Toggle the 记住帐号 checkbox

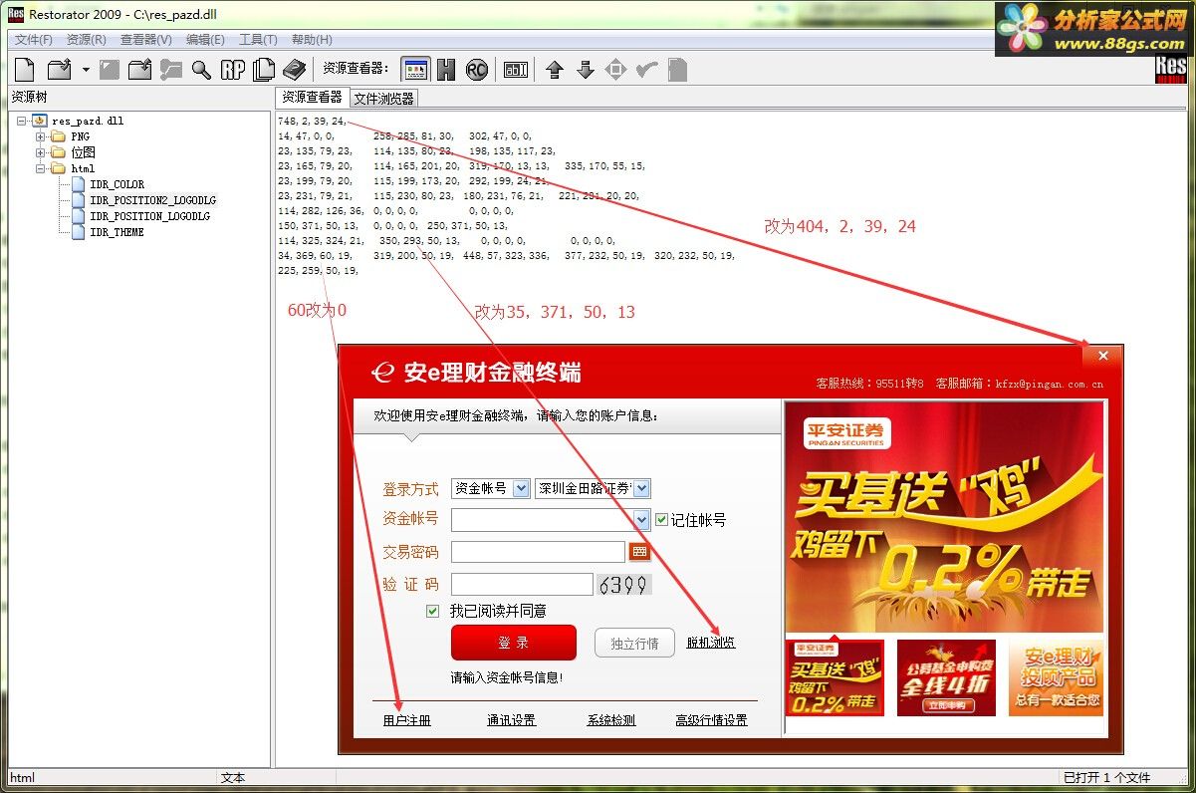point(661,519)
